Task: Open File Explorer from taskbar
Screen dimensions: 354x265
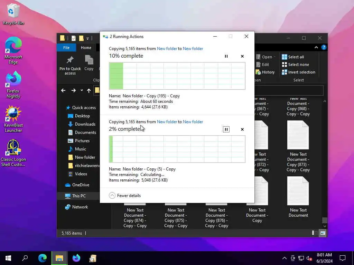Action: (59, 258)
